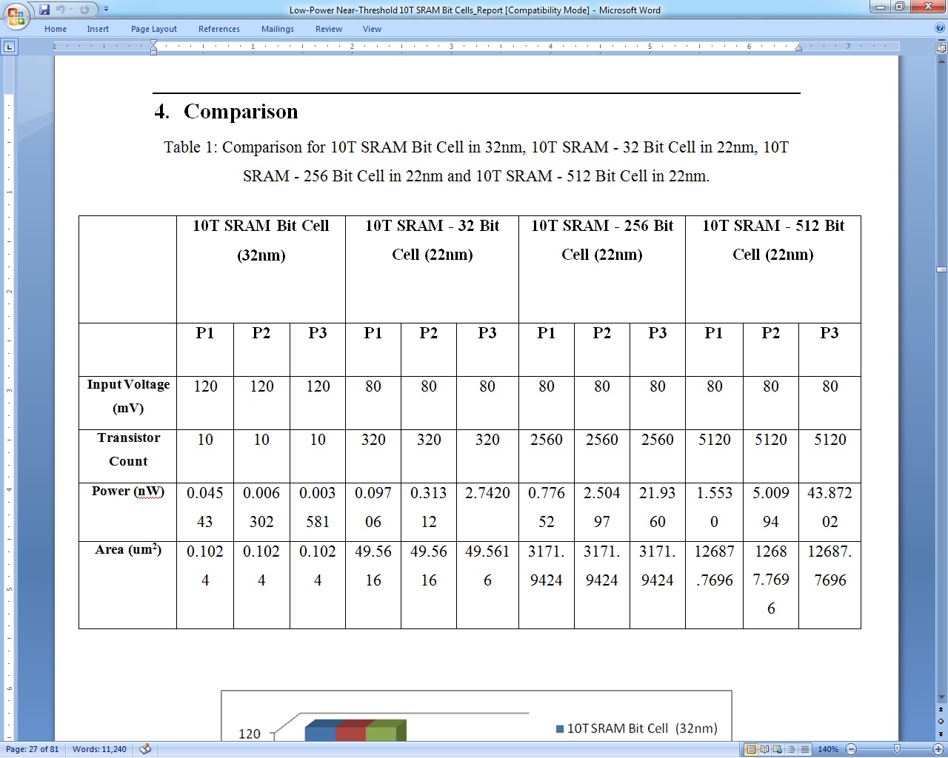
Task: Go to next page browse button
Action: (941, 734)
